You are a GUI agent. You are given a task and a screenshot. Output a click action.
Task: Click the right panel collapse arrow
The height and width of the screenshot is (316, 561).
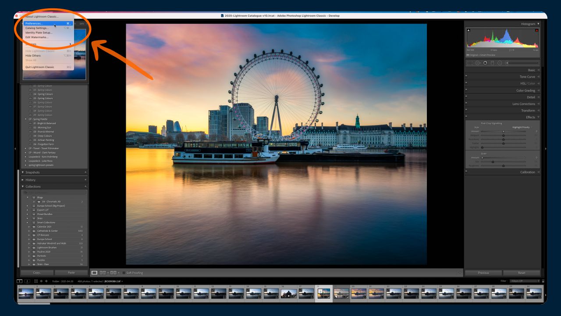[x=545, y=149]
